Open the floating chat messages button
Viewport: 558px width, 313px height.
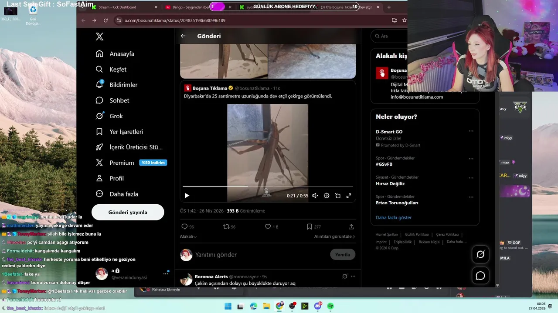point(480,276)
